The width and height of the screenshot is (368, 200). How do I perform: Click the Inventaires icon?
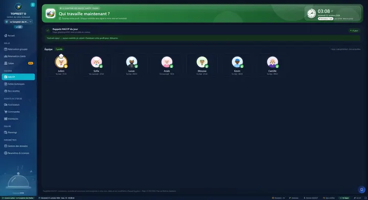(x=6, y=119)
